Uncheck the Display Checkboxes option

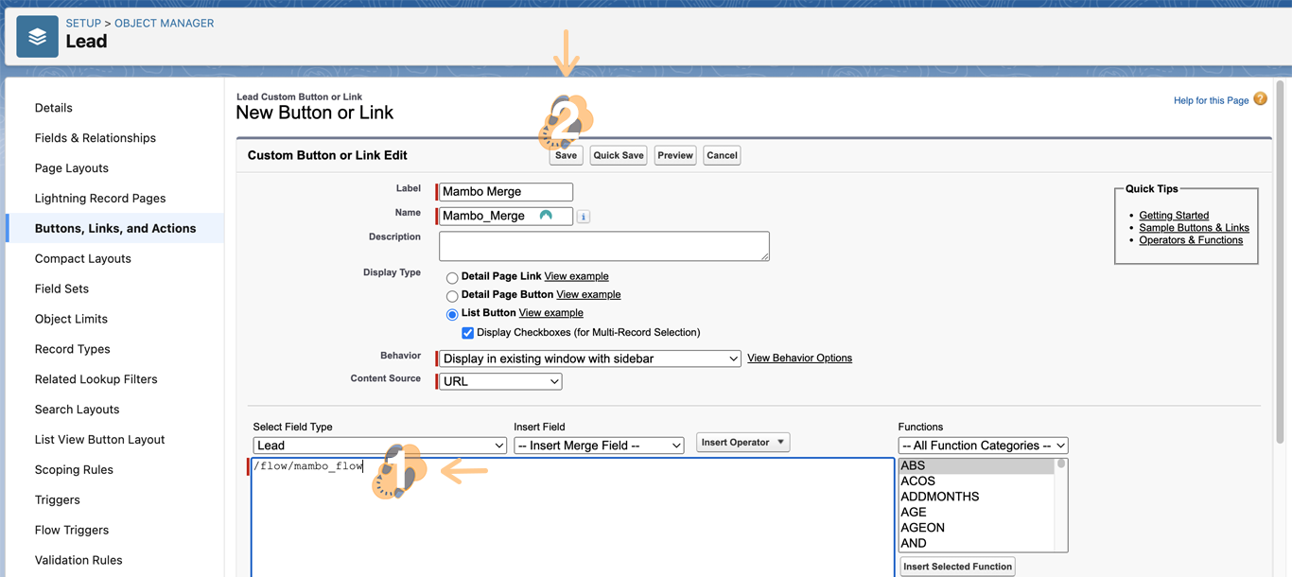467,333
